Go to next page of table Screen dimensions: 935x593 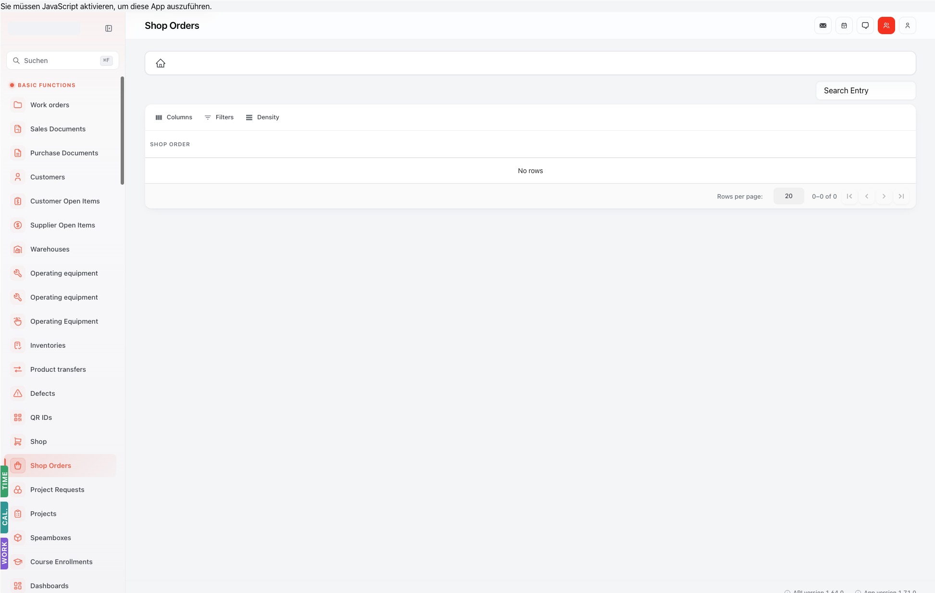tap(884, 196)
